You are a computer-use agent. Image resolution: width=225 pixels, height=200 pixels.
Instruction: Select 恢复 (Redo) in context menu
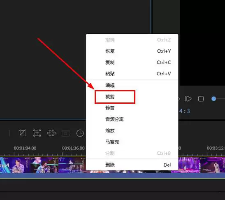tap(132, 51)
